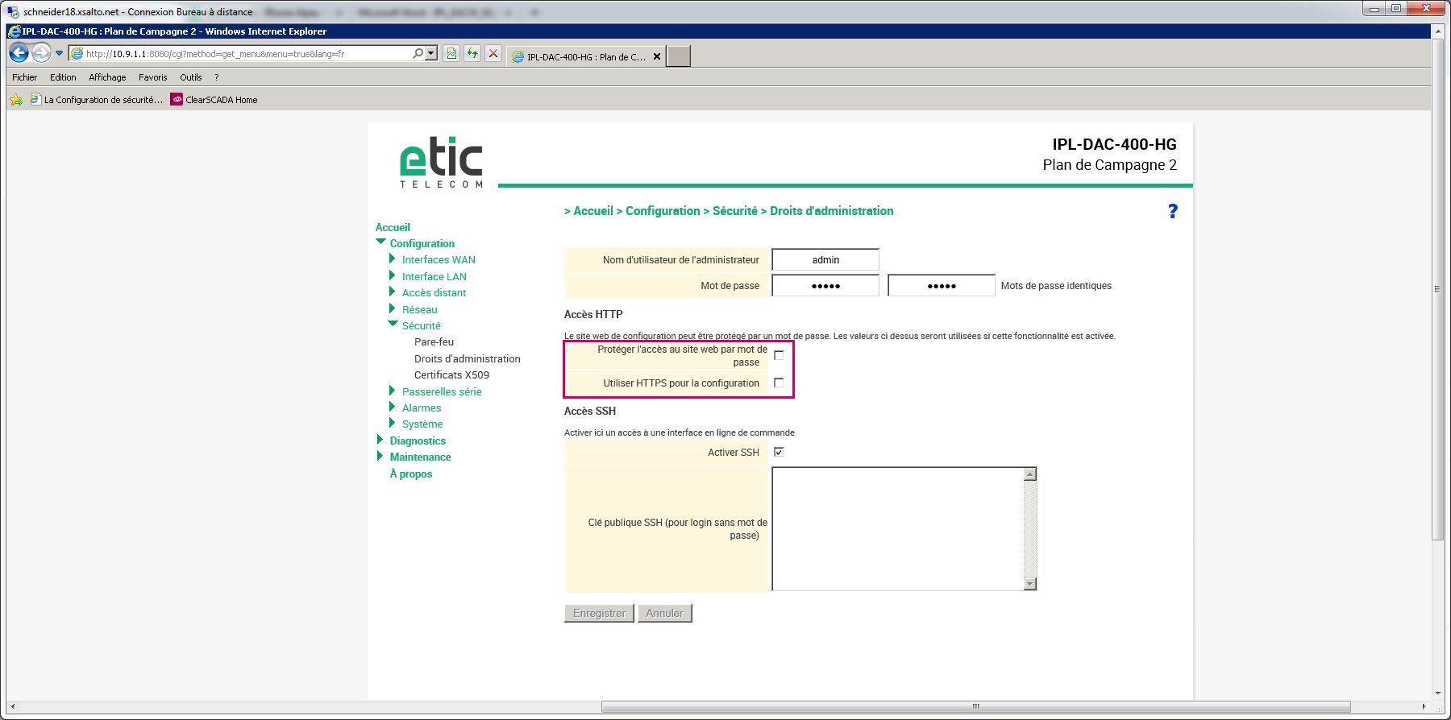Uncheck the Activer SSH checkbox
This screenshot has width=1451, height=720.
[779, 452]
